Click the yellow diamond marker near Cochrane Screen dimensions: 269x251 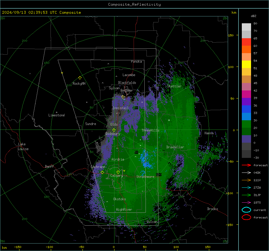pos(102,172)
